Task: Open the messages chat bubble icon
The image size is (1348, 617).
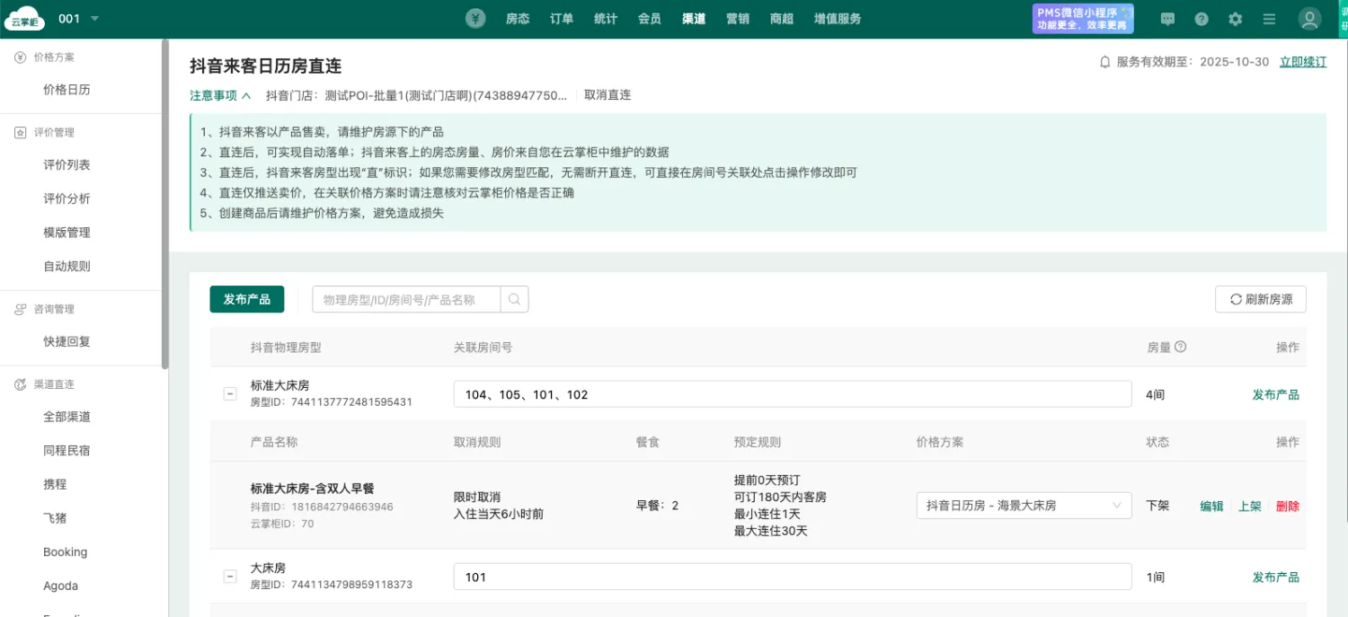Action: 1167,19
